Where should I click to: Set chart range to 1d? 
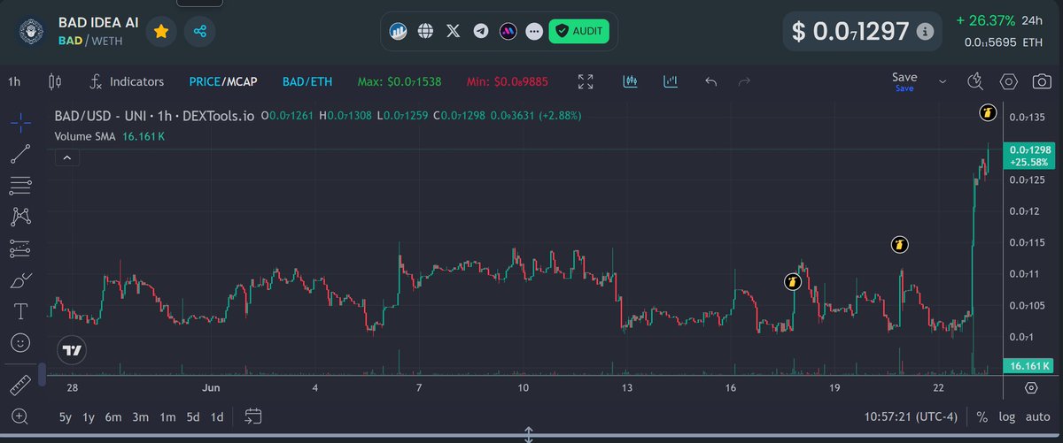click(x=217, y=416)
